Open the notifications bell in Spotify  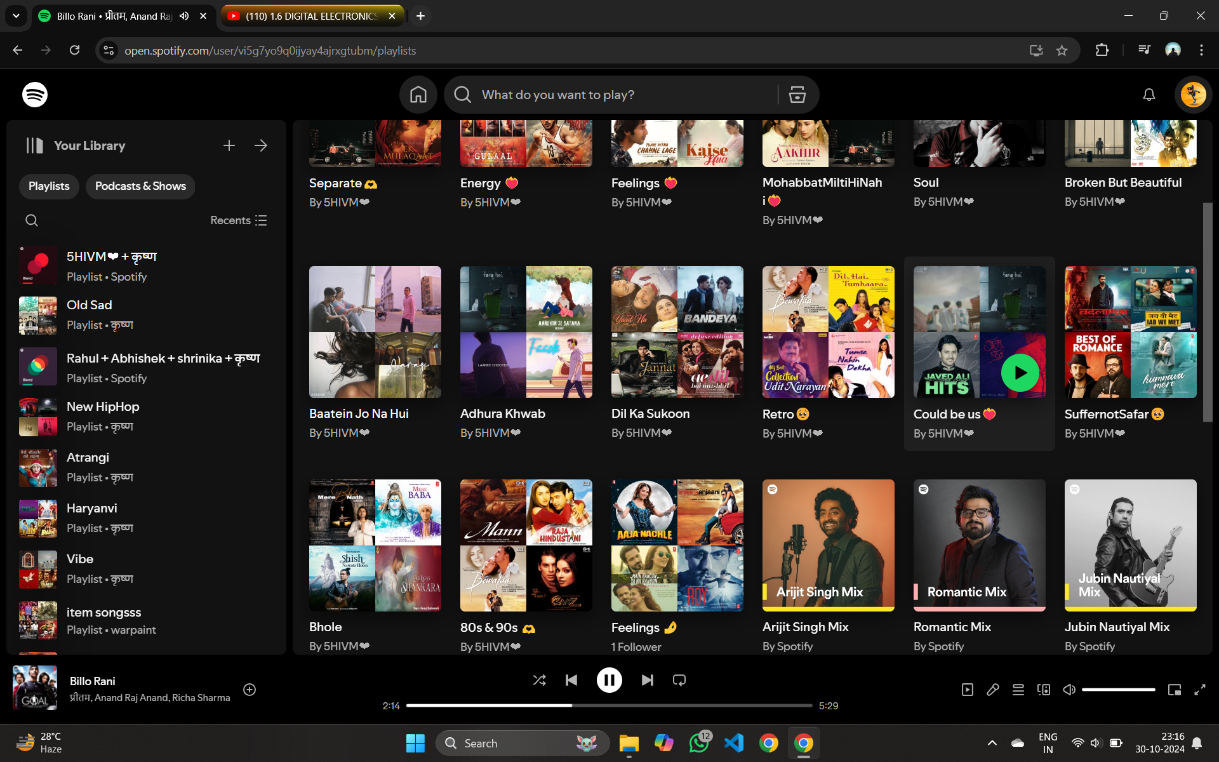pos(1149,95)
